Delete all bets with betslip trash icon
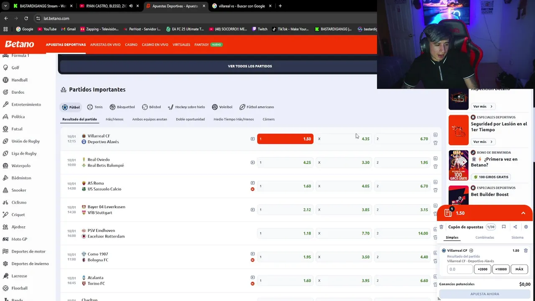Screen dimensions: 535x301 click(441, 227)
